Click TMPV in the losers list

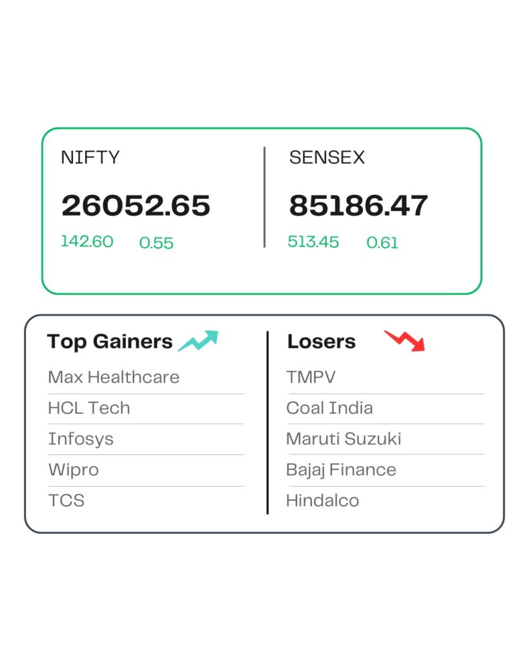pyautogui.click(x=311, y=377)
